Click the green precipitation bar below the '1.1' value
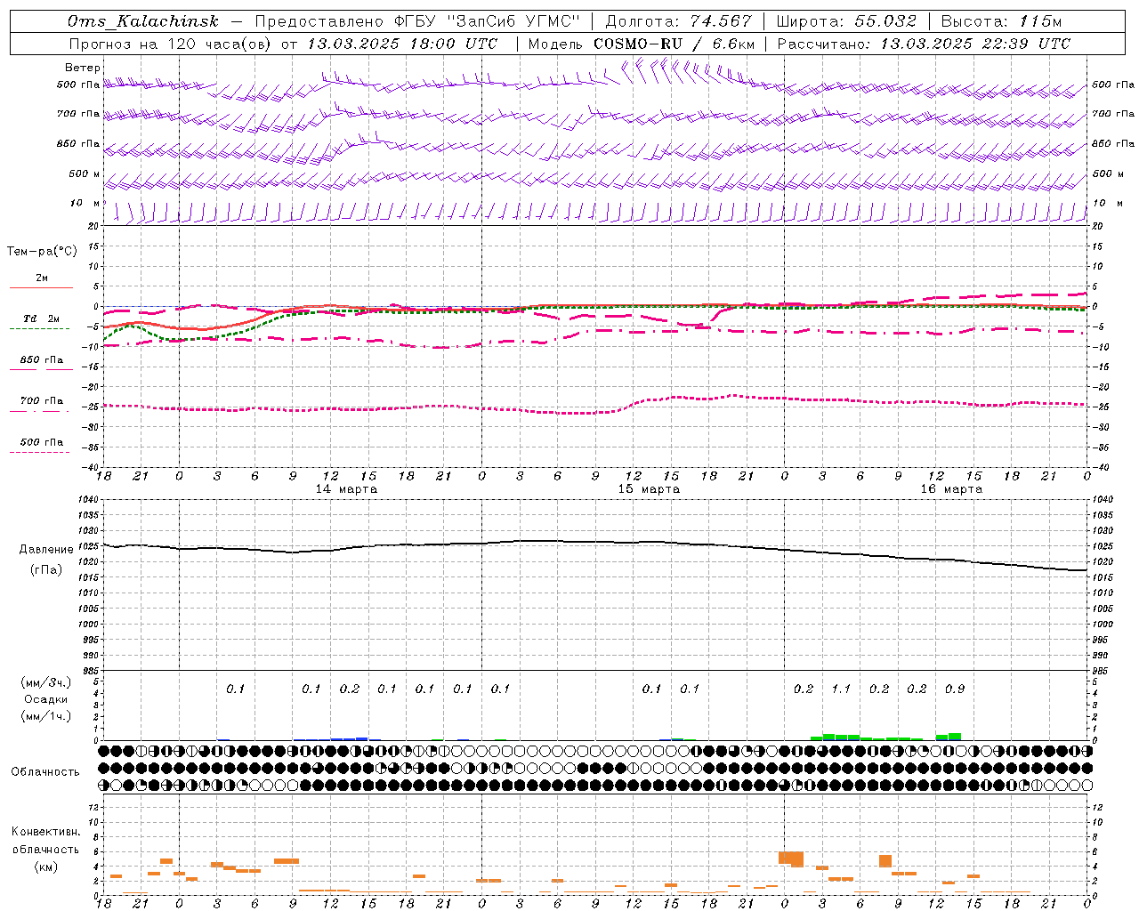The height and width of the screenshot is (911, 1139). click(841, 738)
